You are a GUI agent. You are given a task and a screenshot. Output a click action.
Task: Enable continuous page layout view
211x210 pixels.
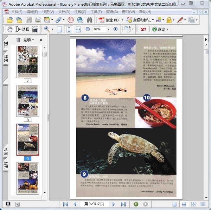183,204
